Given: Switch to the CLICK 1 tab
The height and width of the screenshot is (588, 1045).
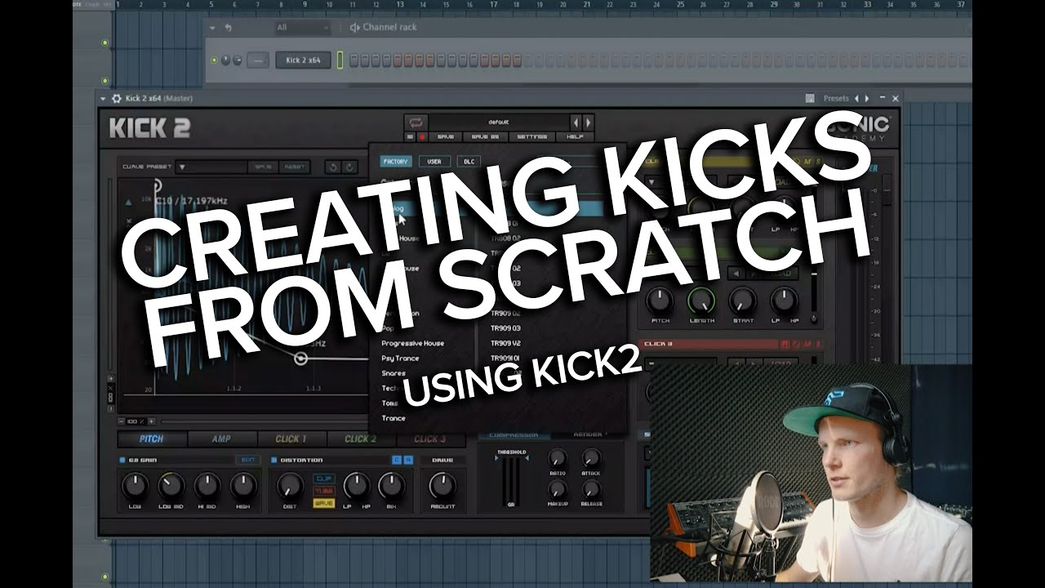Looking at the screenshot, I should coord(291,439).
